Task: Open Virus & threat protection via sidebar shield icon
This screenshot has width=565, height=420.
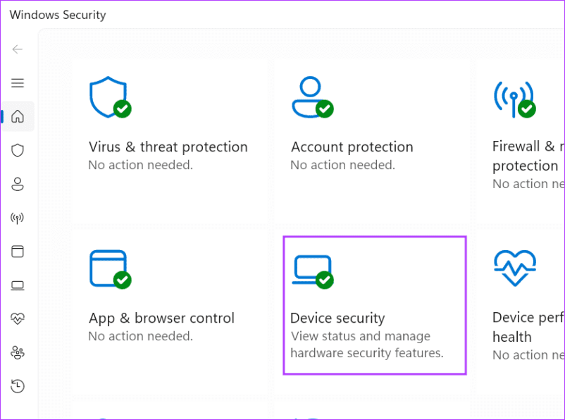Action: pos(18,150)
